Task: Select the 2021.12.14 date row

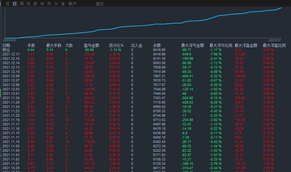Action: [11, 63]
